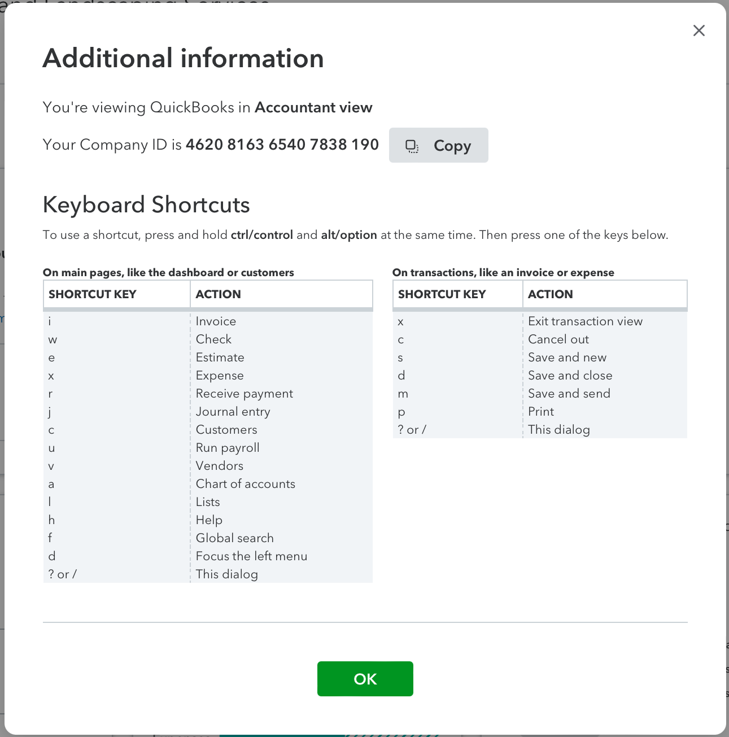Click the 'ctrl/control' bold text
The image size is (729, 737).
pos(261,235)
